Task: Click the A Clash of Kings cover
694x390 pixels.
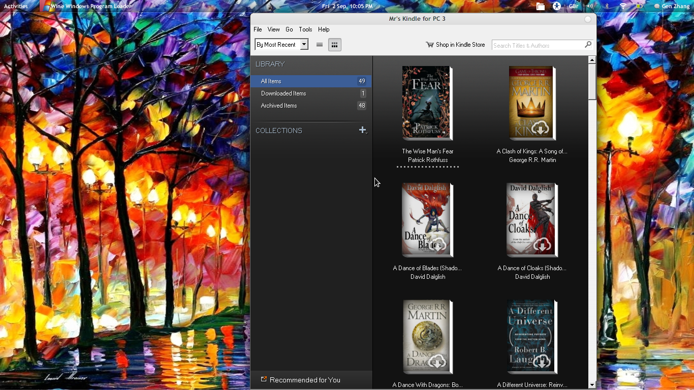Action: point(532,103)
